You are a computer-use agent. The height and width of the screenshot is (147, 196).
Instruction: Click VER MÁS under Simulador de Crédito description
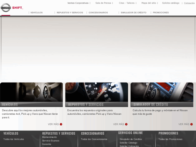point(184,124)
